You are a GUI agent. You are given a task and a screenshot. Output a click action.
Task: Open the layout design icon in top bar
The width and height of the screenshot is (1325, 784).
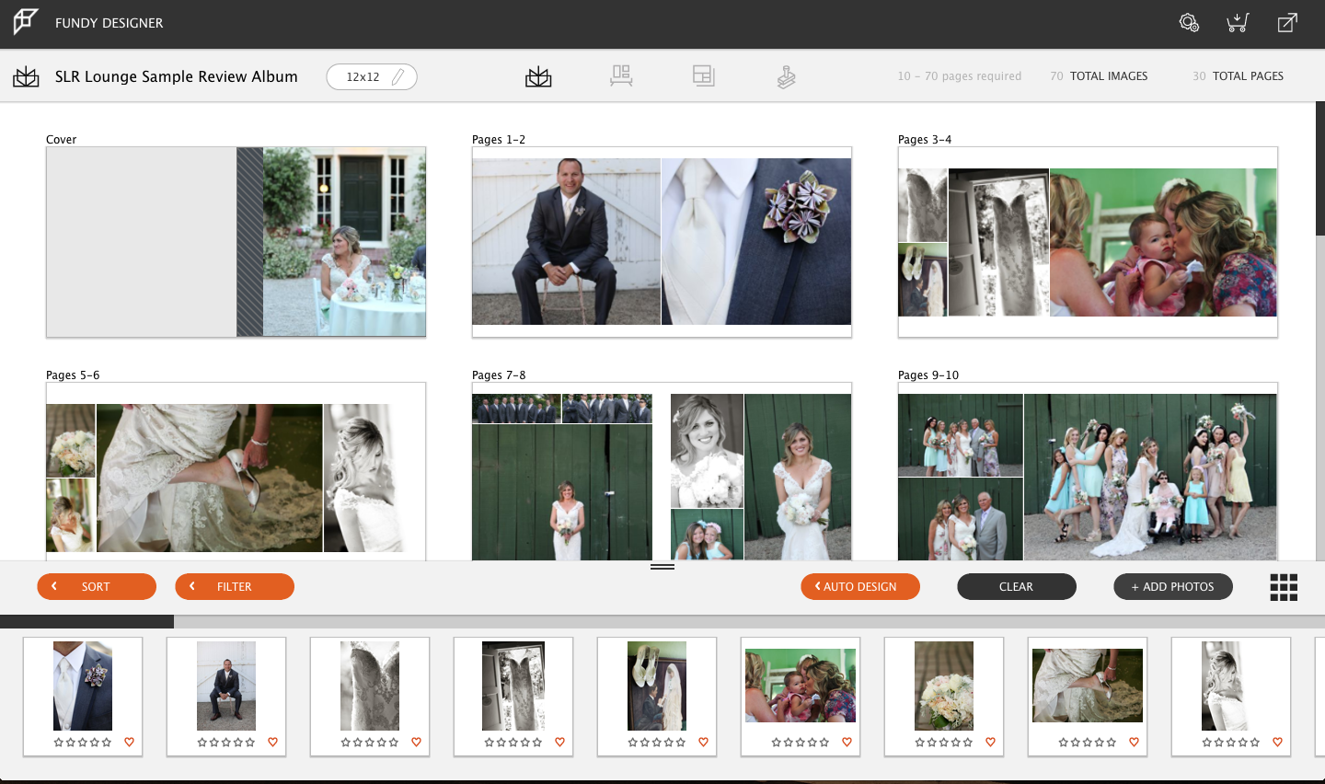pyautogui.click(x=704, y=76)
